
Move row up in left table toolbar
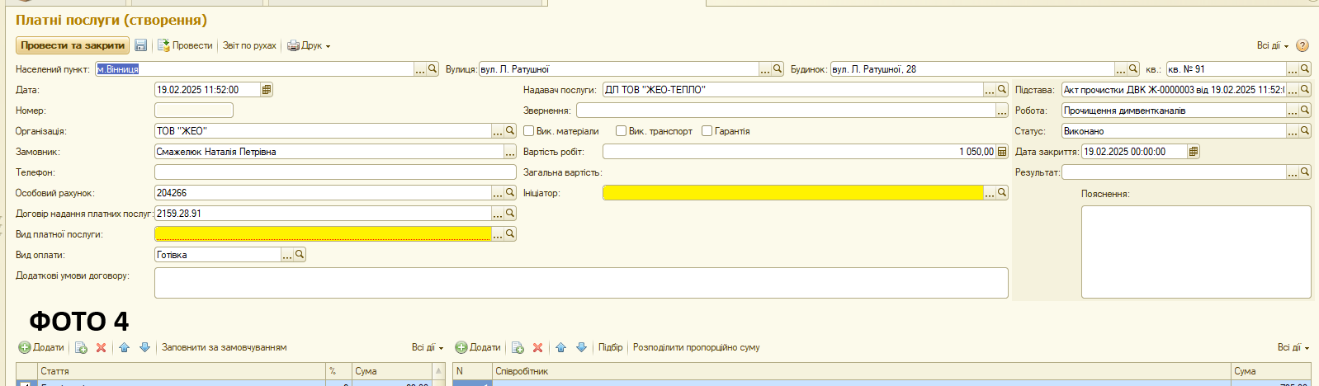[124, 348]
